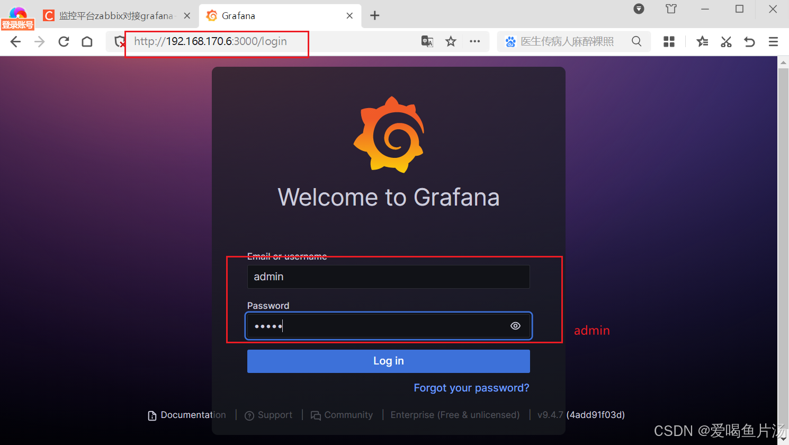
Task: Click the 登录账号 browser account logo
Action: pos(17,19)
